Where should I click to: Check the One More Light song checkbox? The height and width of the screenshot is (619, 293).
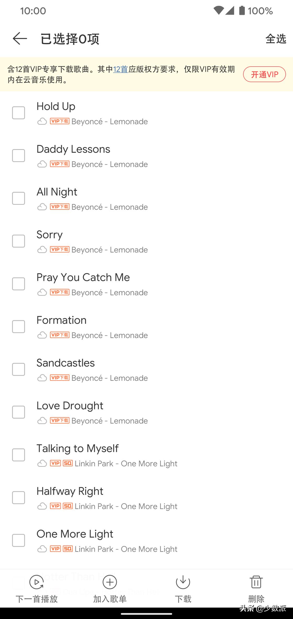pos(19,540)
